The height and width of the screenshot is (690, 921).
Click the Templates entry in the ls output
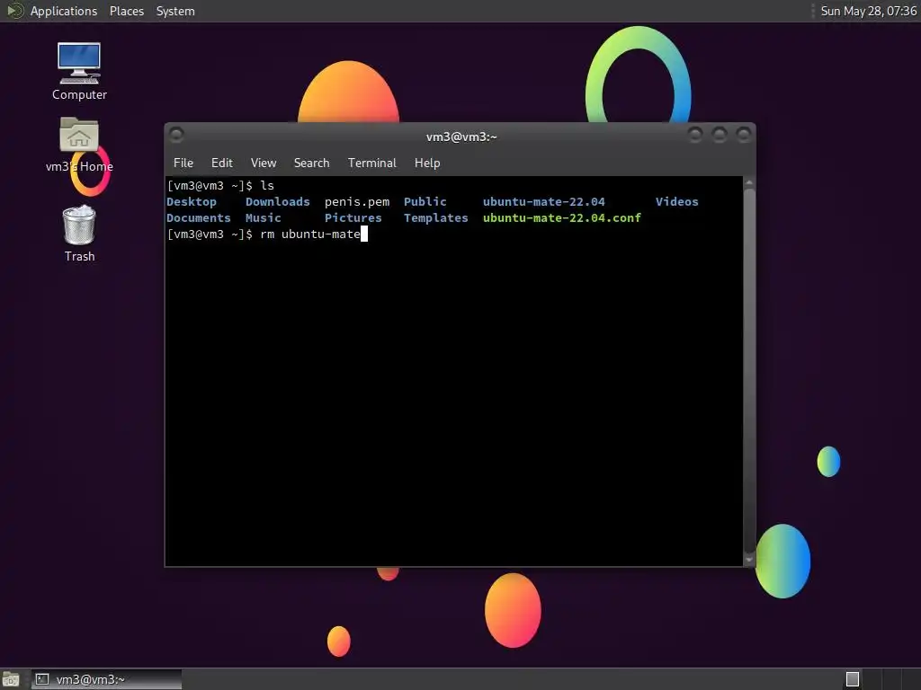436,217
